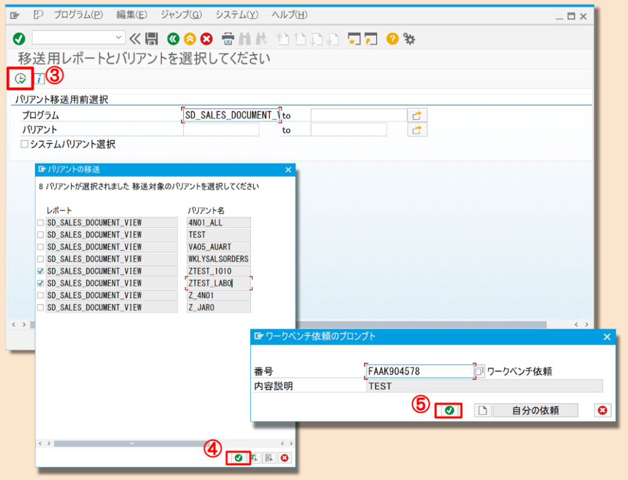Image resolution: width=628 pixels, height=480 pixels.
Task: Open the システム(Y) menu
Action: click(237, 15)
